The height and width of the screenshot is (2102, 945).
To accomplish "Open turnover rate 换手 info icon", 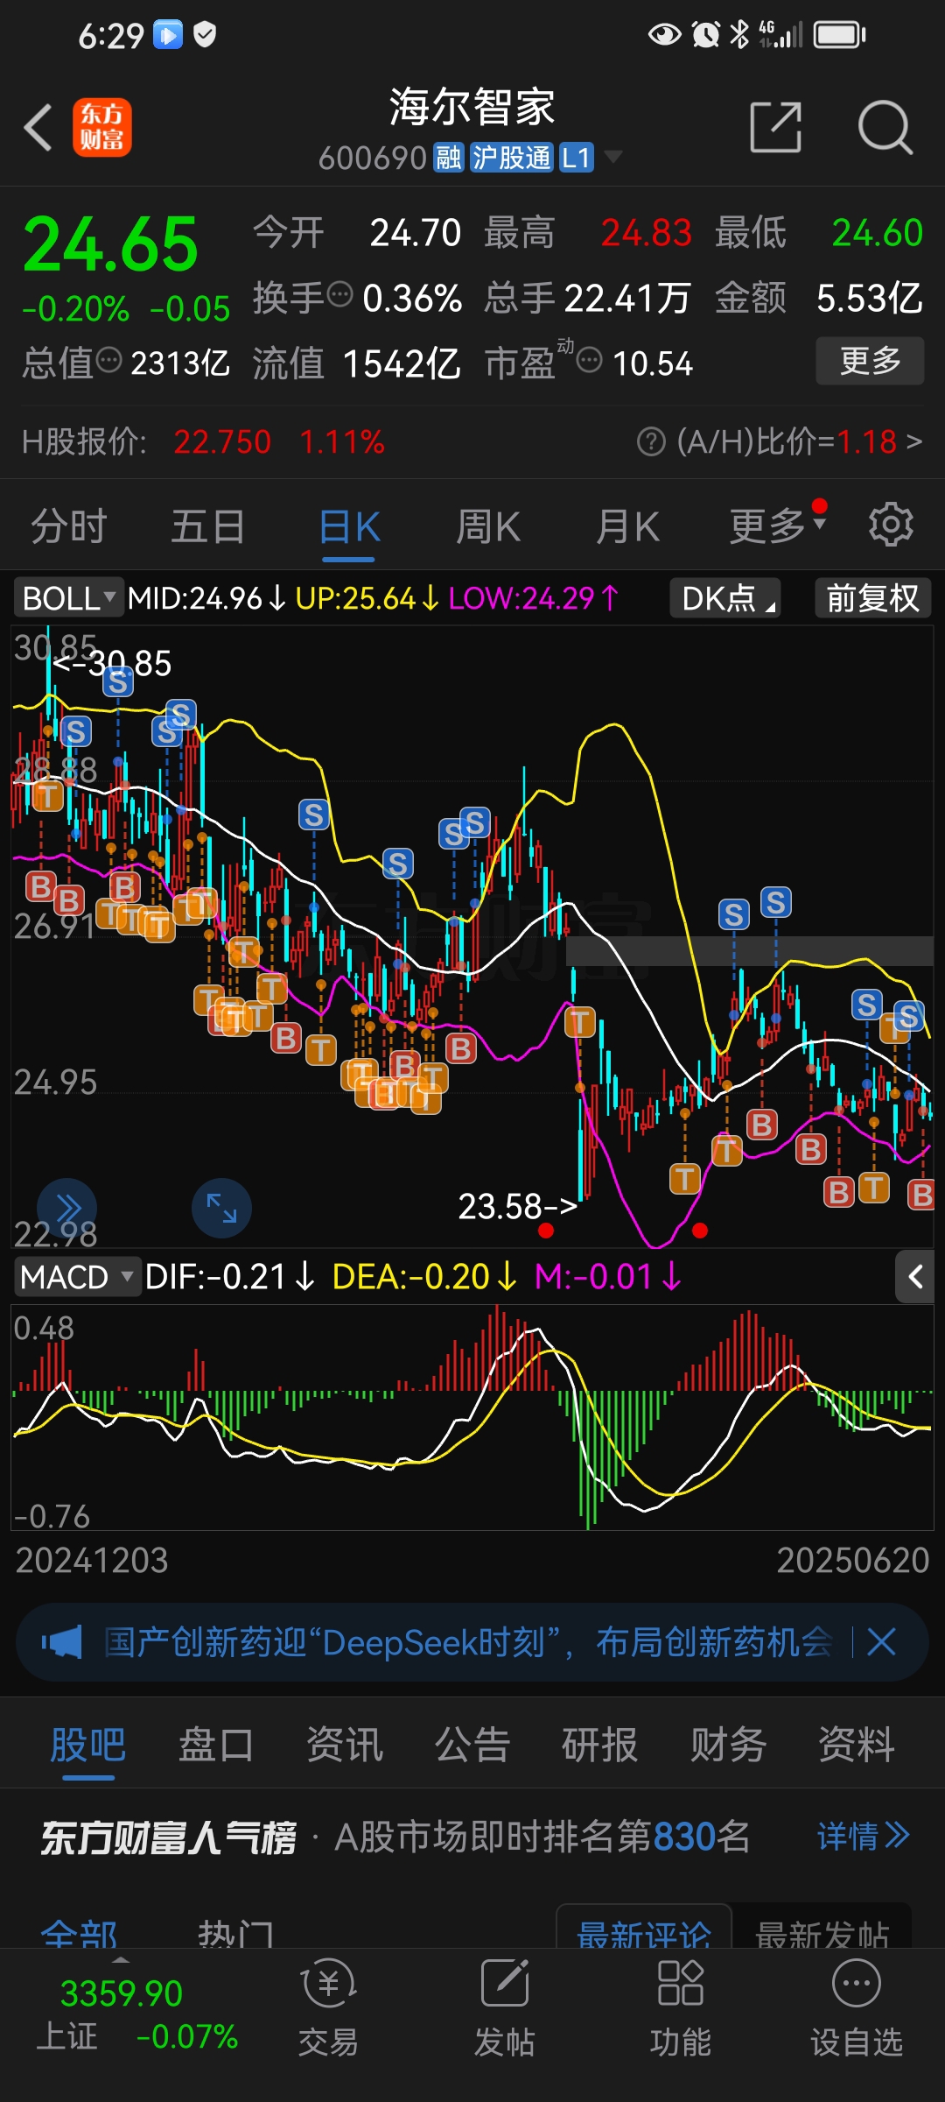I will click(339, 294).
